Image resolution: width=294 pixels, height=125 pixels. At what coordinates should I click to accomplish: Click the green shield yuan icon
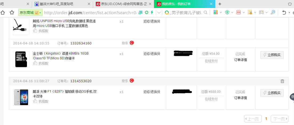(x=227, y=12)
